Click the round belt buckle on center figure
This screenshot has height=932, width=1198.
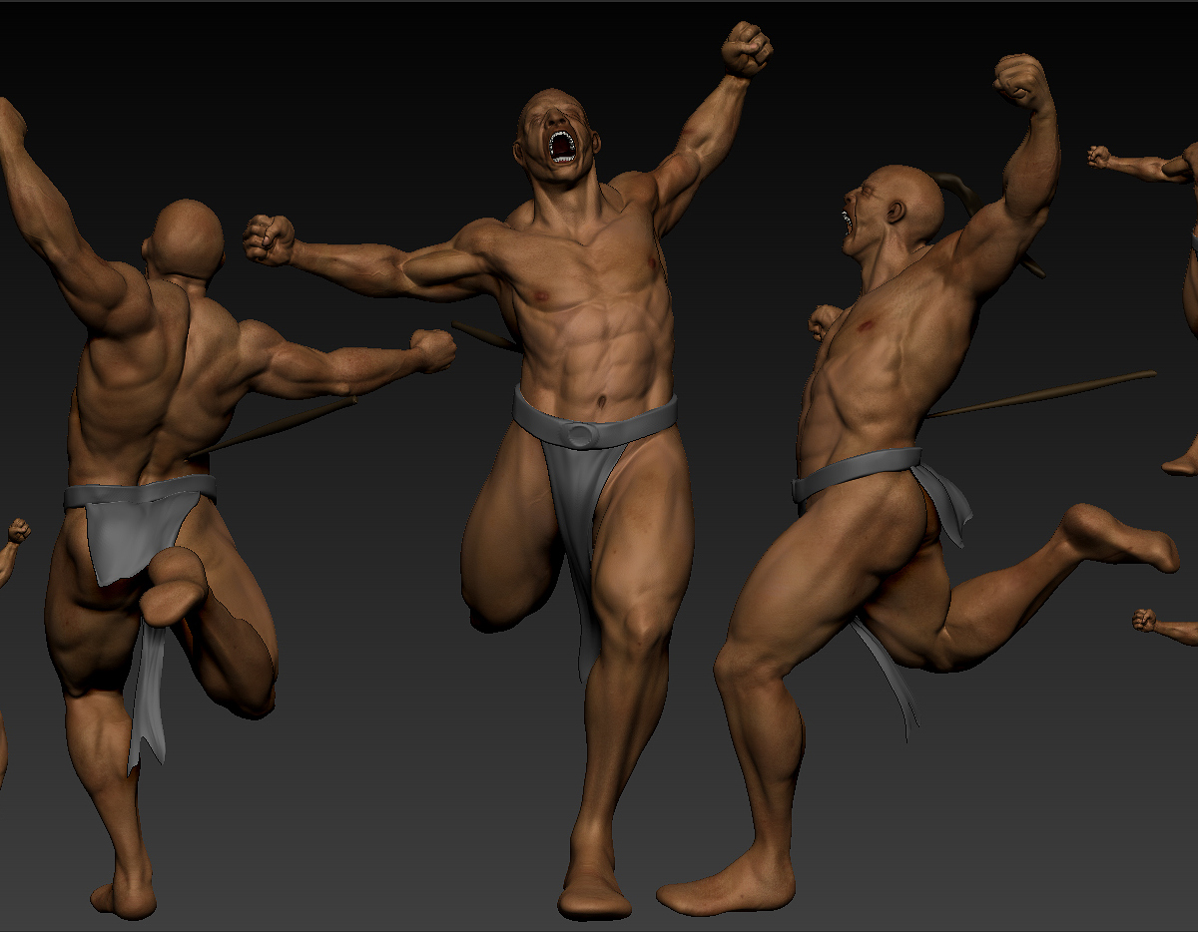click(578, 434)
